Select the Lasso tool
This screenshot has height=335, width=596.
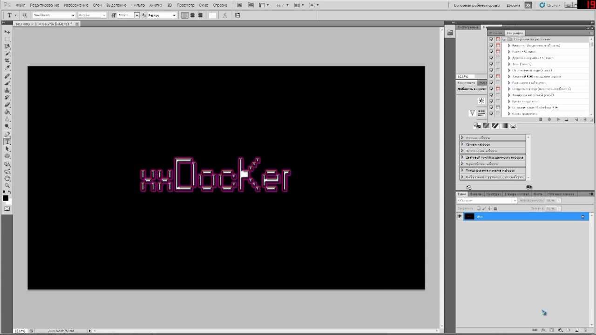[x=7, y=47]
